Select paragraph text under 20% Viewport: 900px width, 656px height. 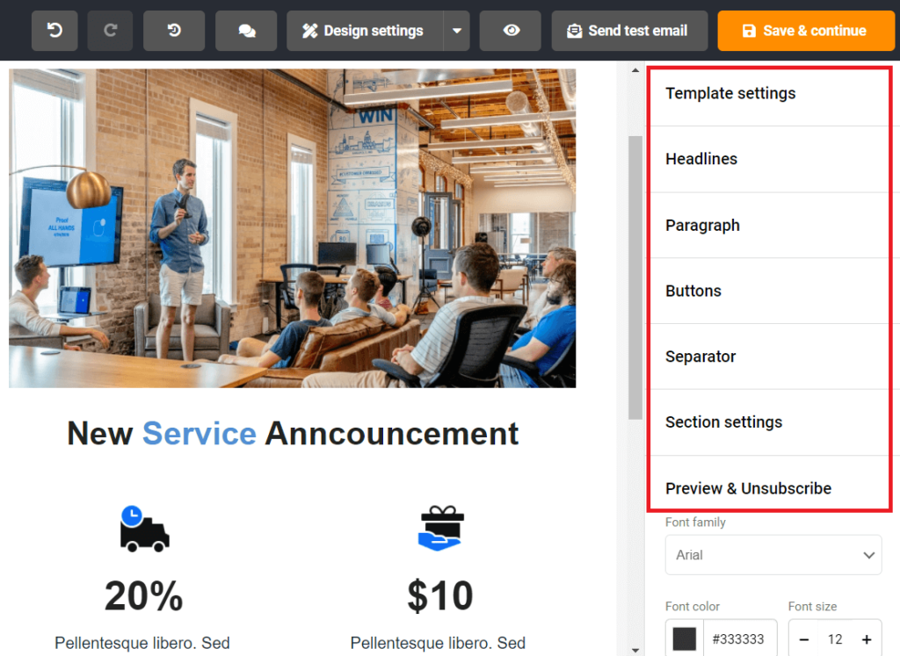click(x=142, y=643)
